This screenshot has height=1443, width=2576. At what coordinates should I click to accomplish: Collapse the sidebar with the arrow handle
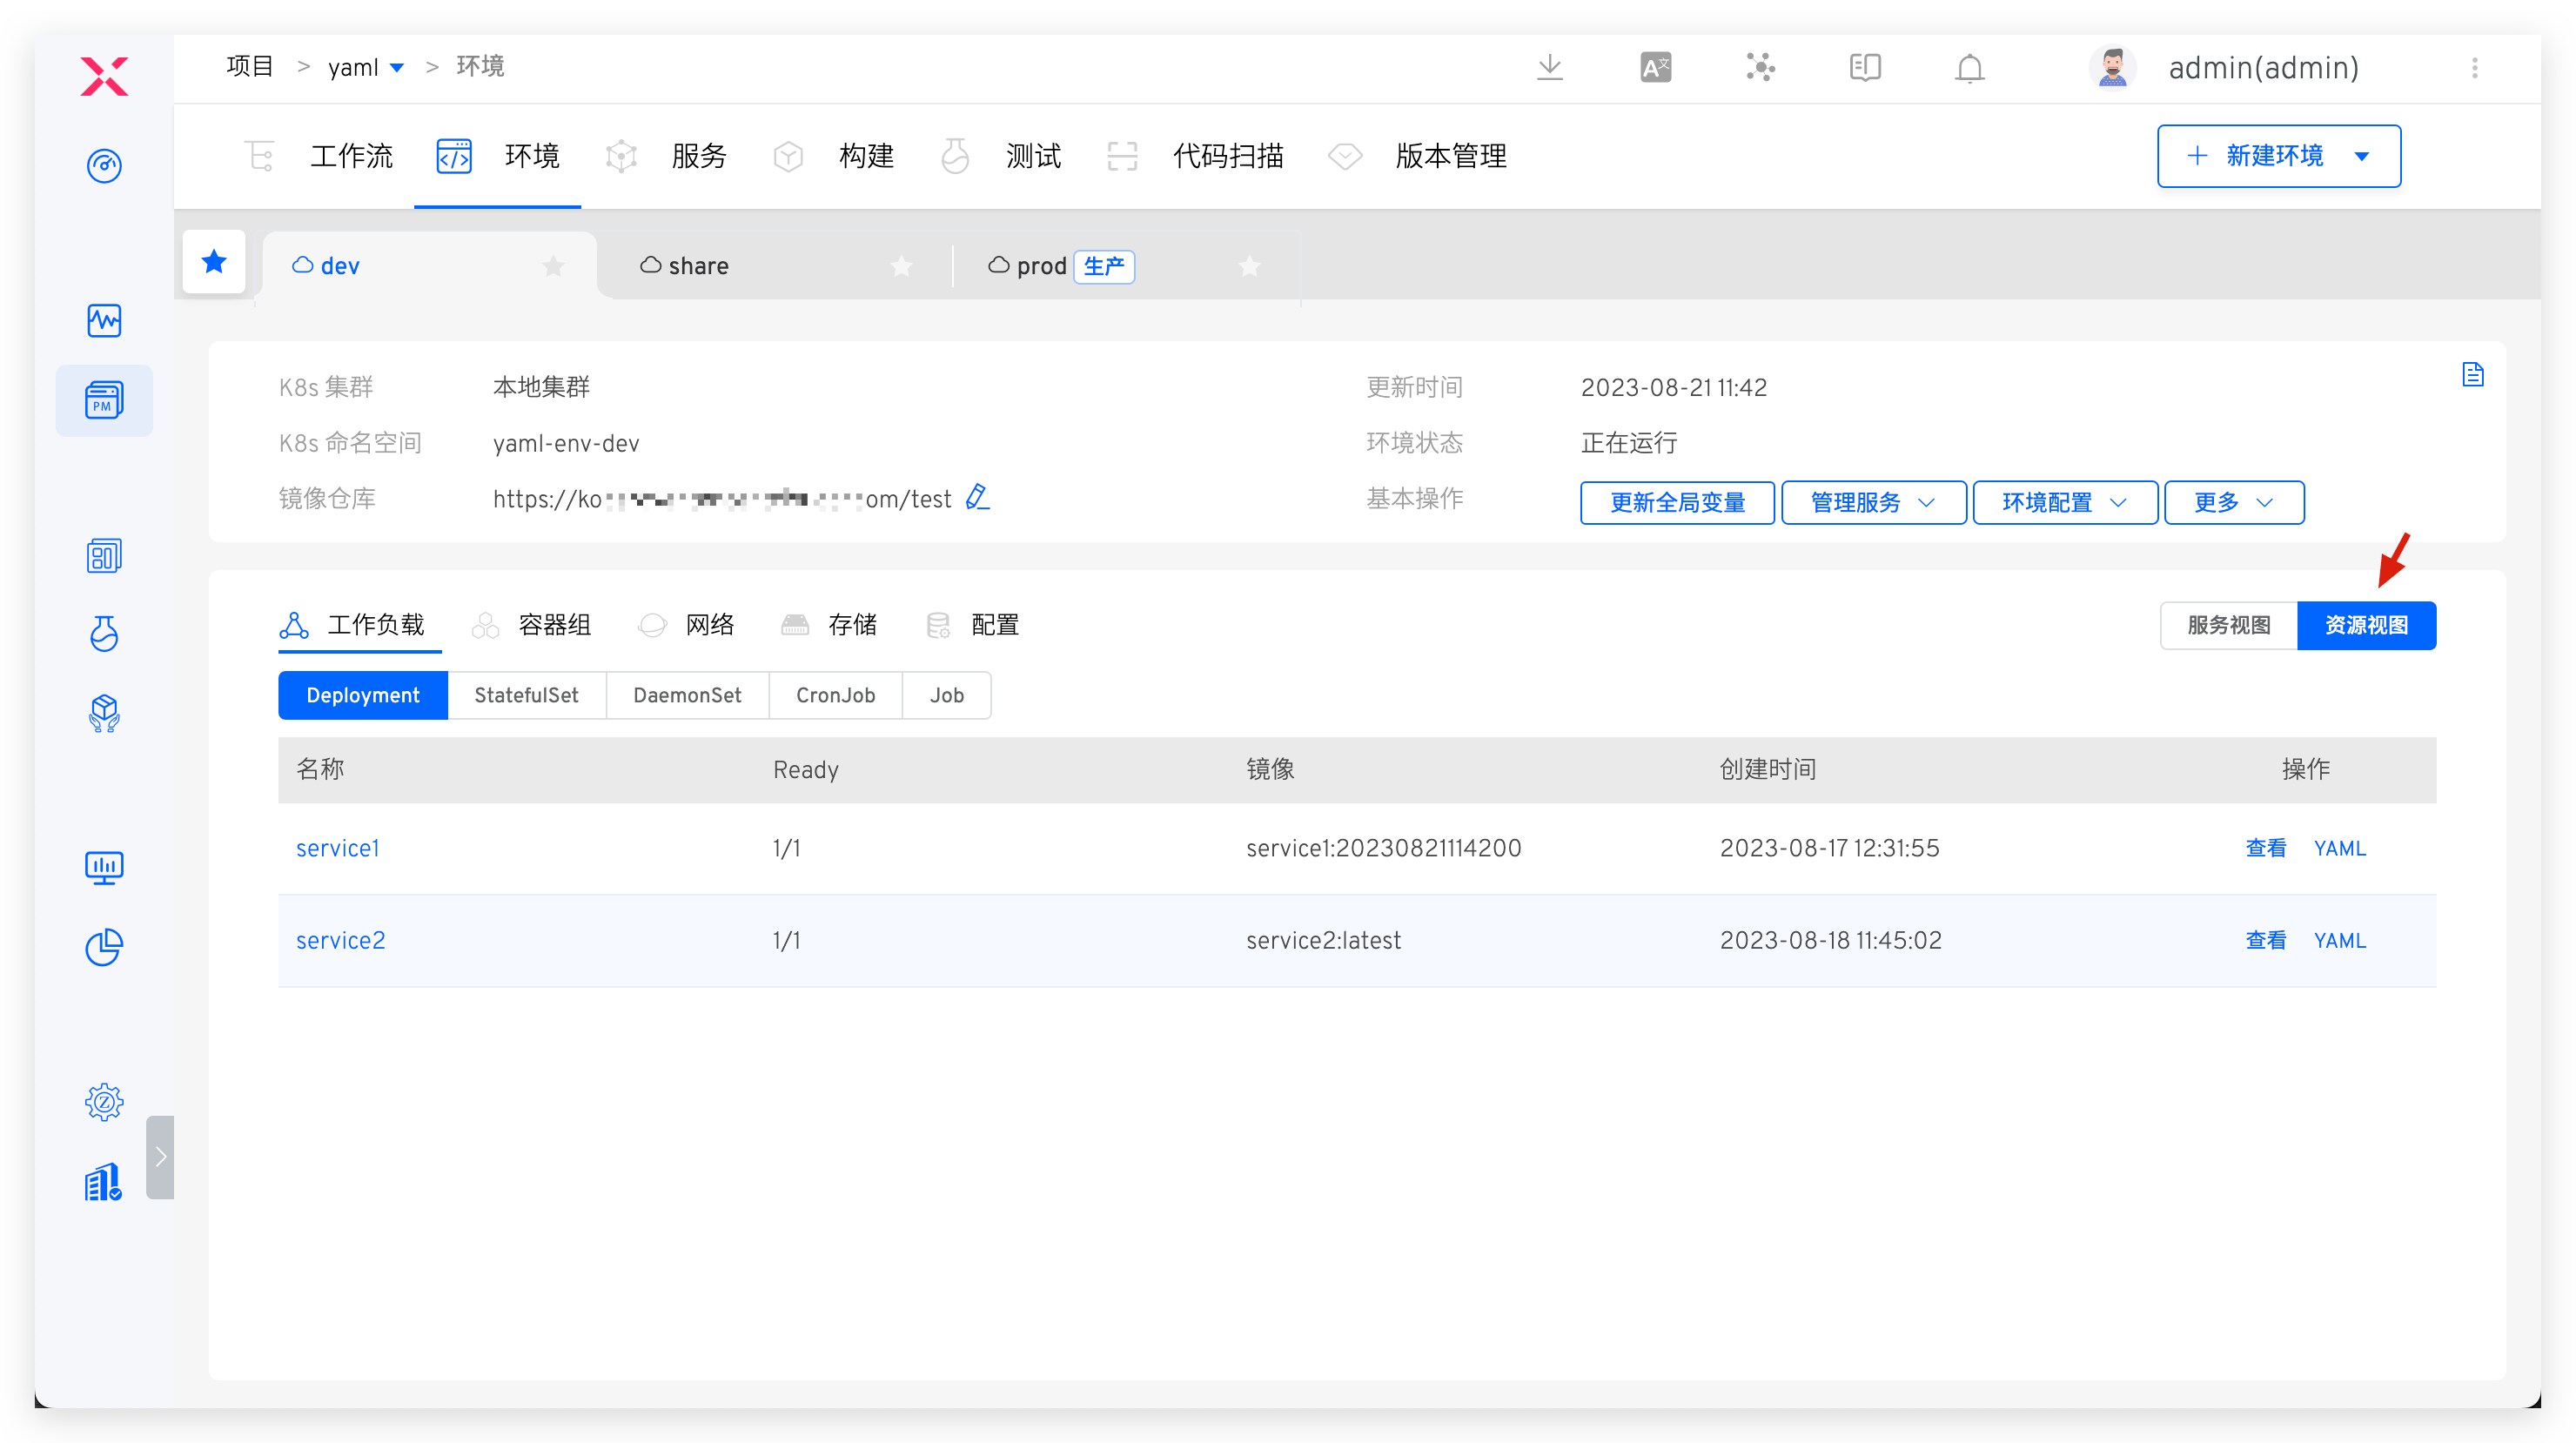(161, 1157)
